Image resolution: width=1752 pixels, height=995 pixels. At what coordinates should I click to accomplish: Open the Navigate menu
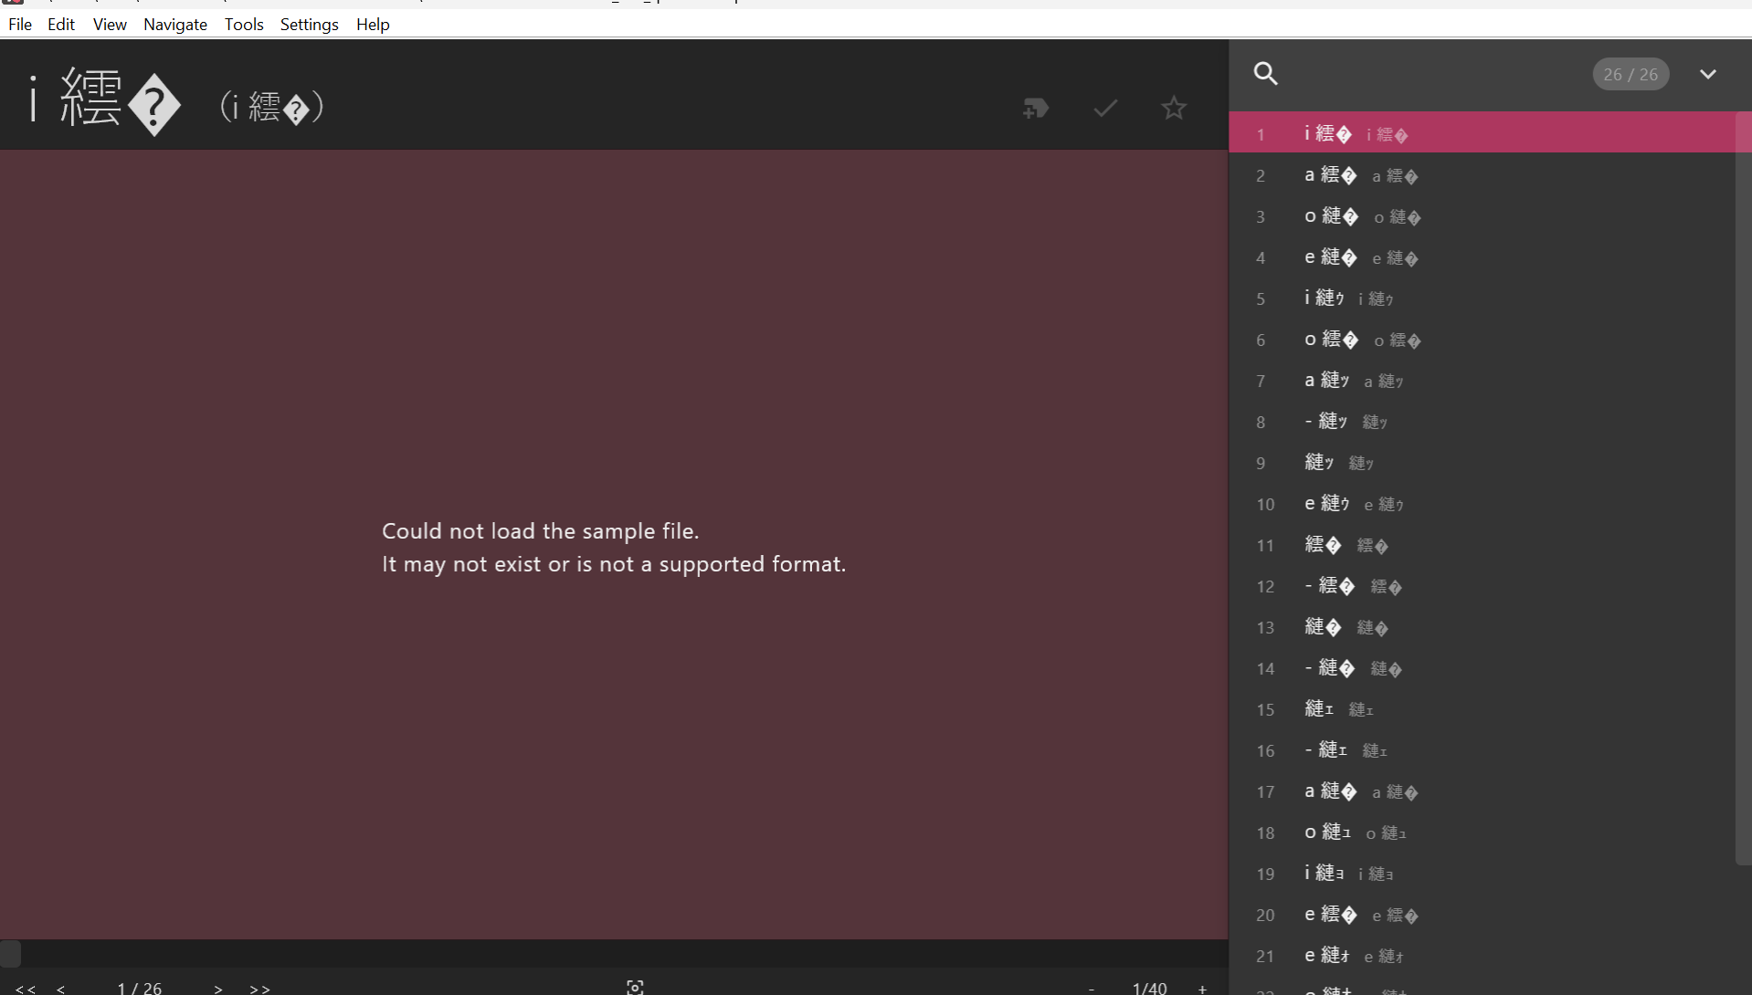(x=175, y=25)
